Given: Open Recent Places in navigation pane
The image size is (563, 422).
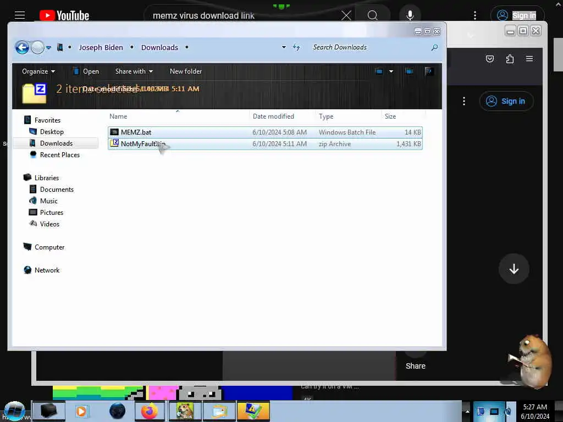Looking at the screenshot, I should [x=59, y=154].
